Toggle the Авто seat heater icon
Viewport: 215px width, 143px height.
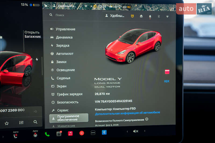click(x=16, y=134)
